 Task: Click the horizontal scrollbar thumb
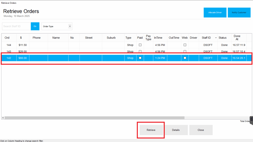[94, 118]
